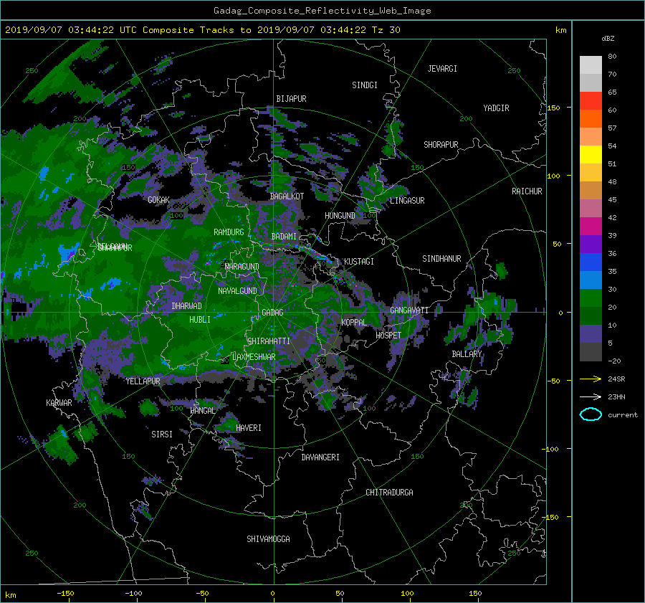This screenshot has width=645, height=603.
Task: Click the HUNGUND city label
Action: (340, 216)
